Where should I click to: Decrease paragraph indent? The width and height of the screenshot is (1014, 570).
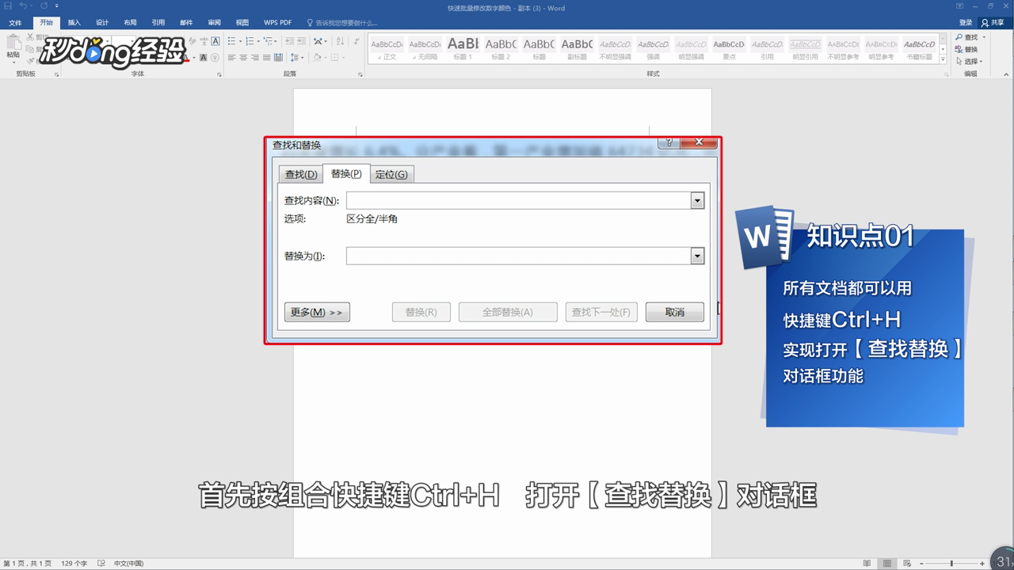[x=290, y=40]
